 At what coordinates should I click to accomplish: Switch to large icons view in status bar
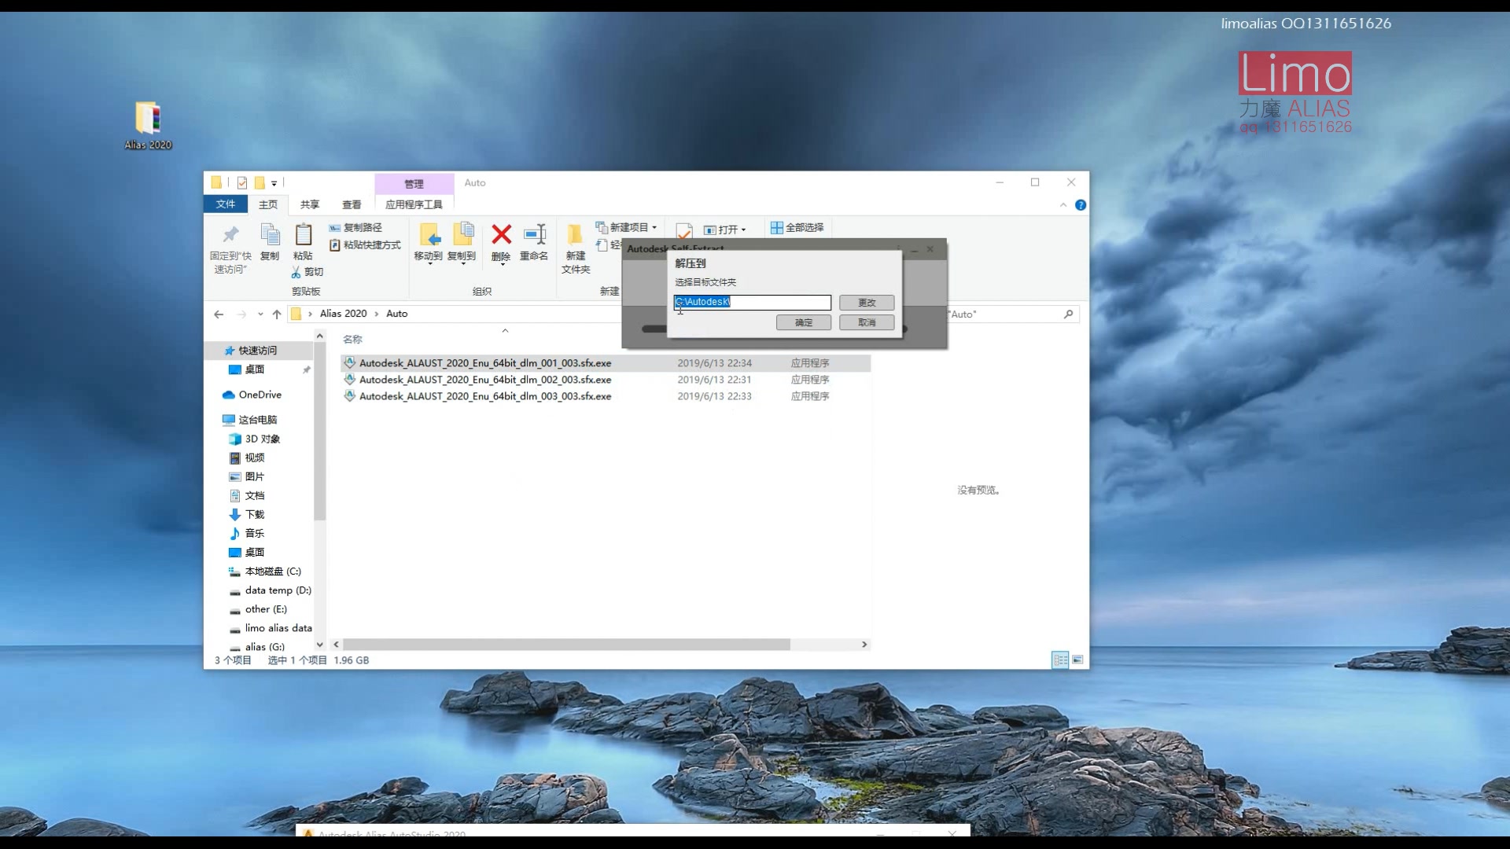[1077, 660]
